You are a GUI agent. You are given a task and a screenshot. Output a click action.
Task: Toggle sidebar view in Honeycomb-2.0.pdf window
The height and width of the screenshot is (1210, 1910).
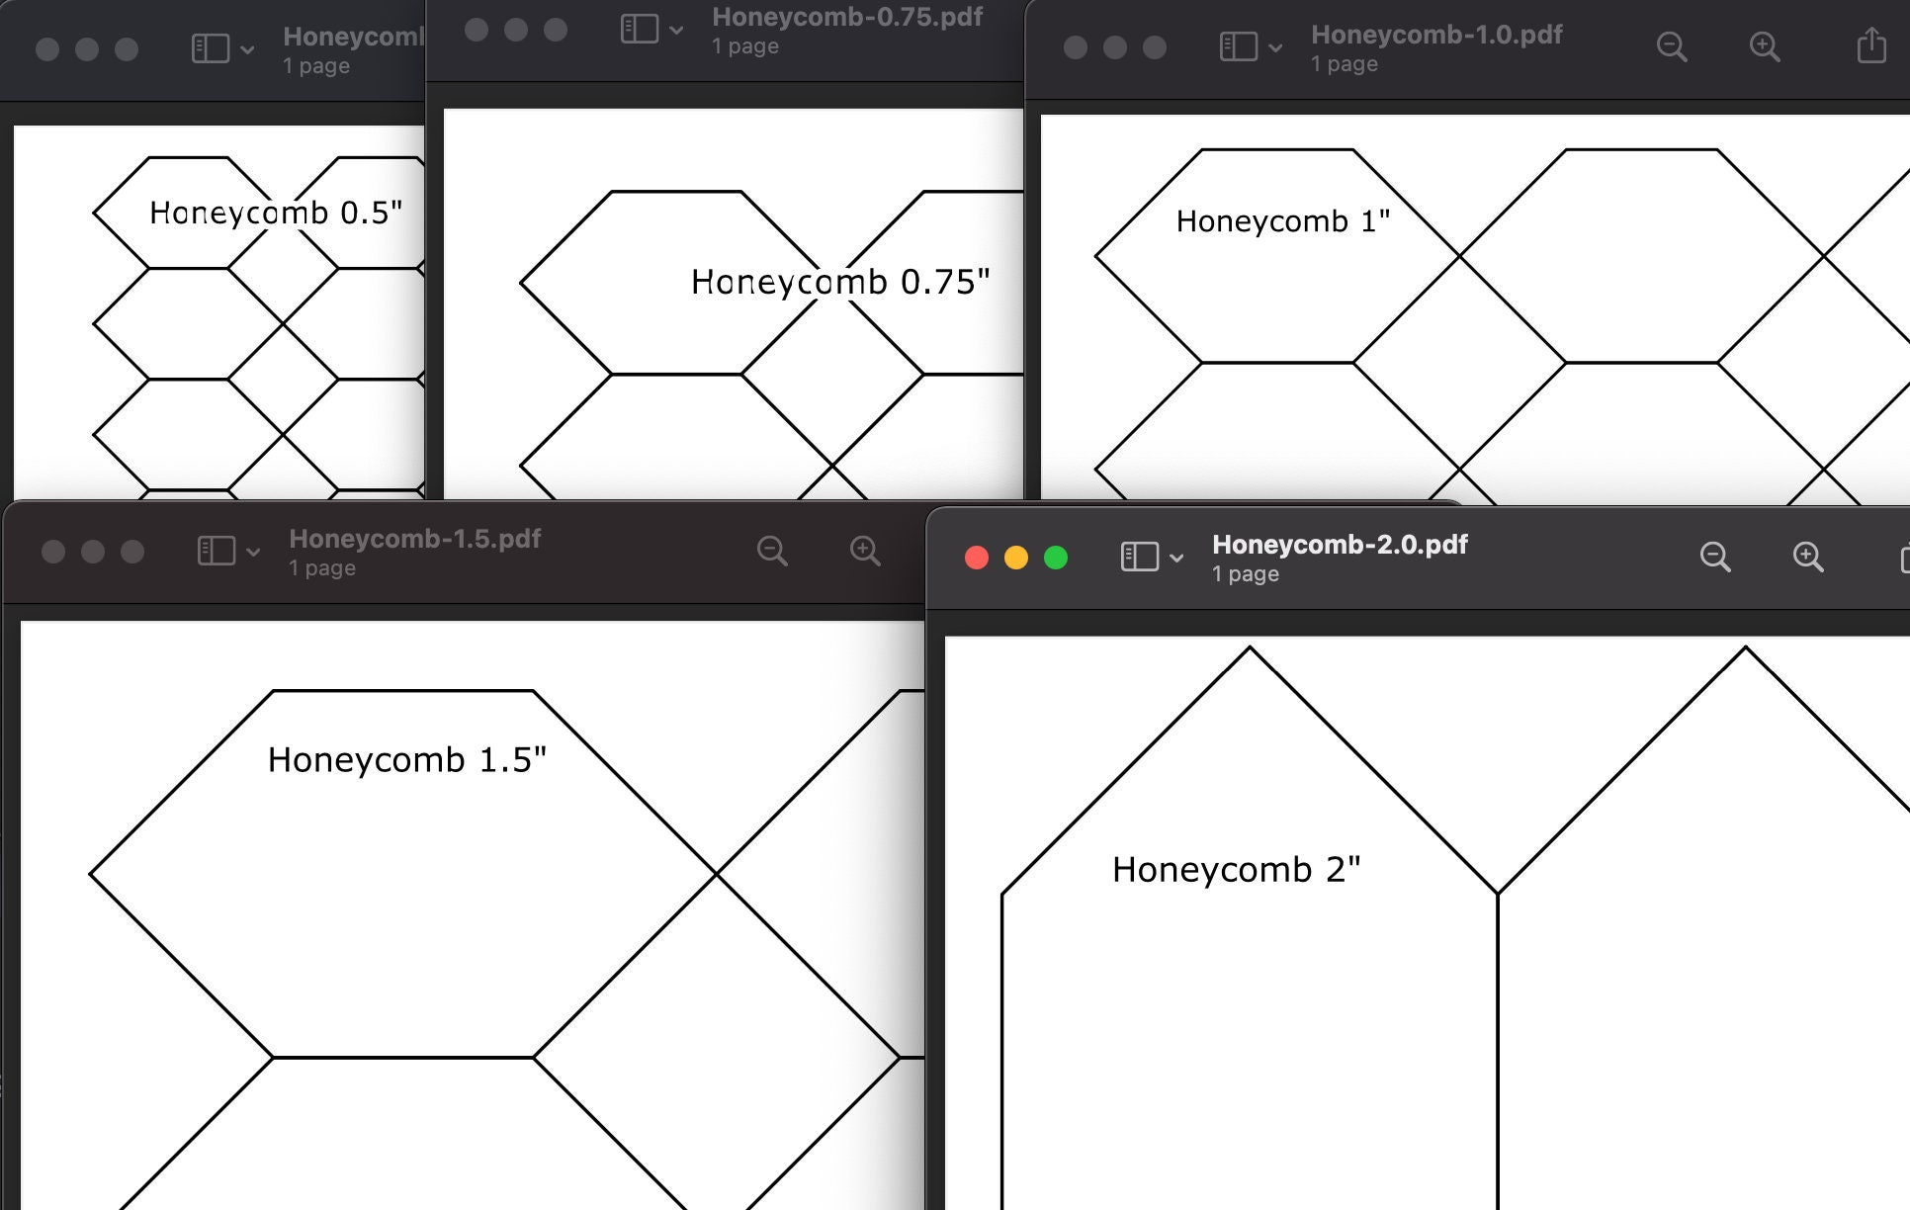point(1142,557)
